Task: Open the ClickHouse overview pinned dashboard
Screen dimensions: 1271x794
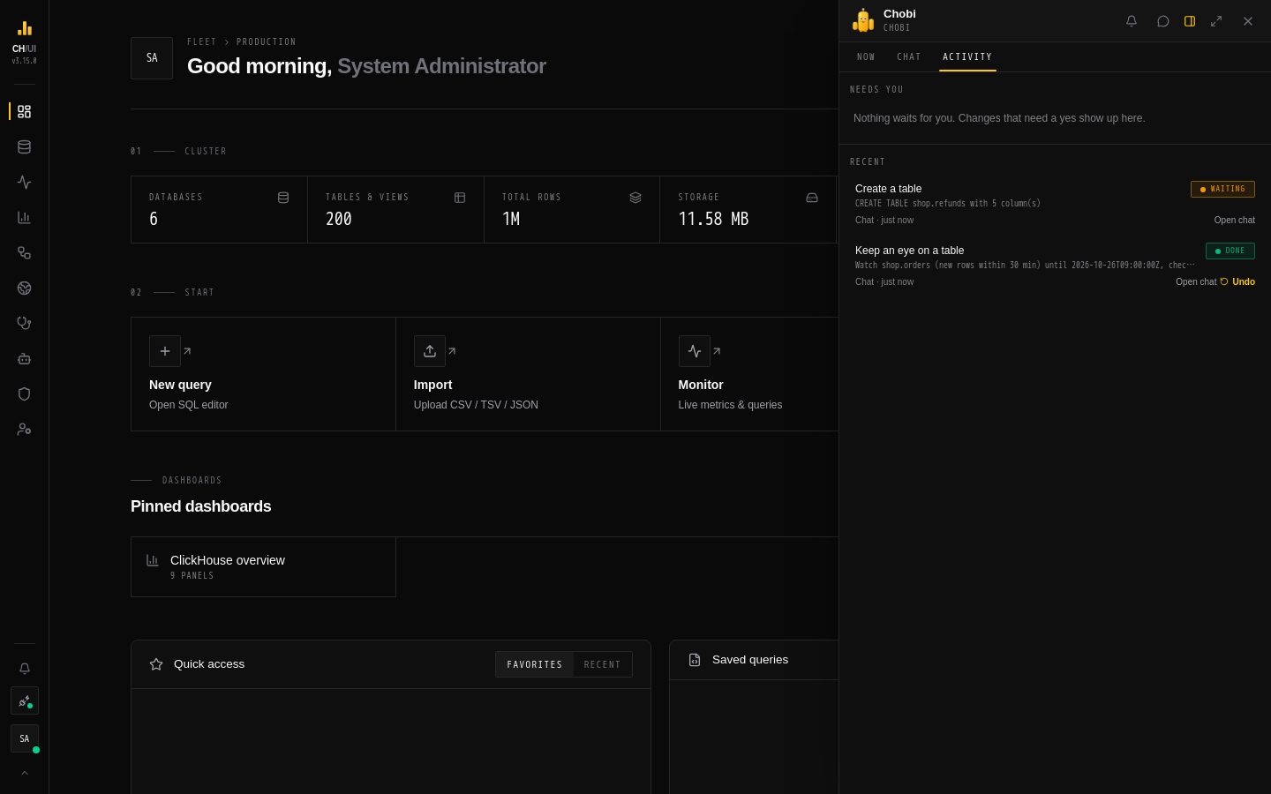Action: (x=263, y=567)
